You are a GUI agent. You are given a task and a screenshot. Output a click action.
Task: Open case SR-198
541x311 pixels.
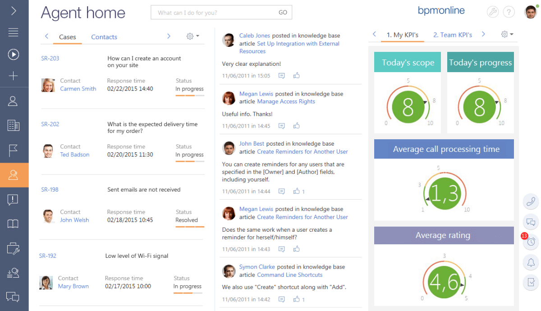[50, 190]
